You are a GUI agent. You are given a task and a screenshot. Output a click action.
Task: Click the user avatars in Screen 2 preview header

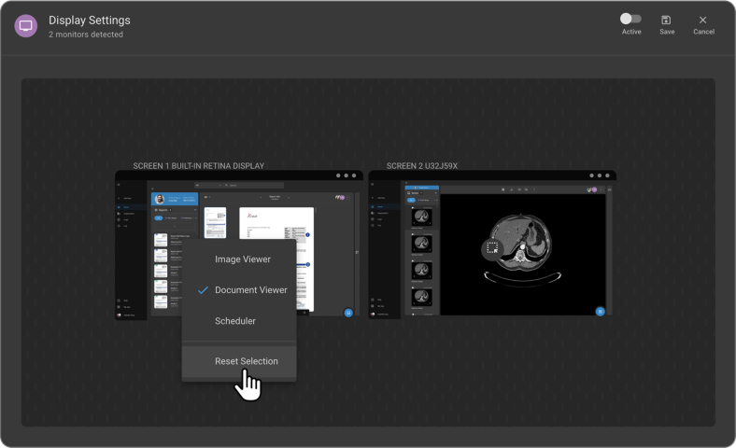593,189
